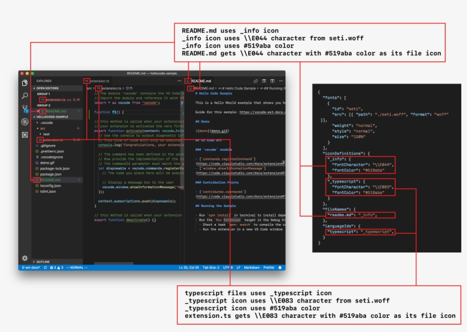The width and height of the screenshot is (467, 332).
Task: Change the UTF-8 file encoding
Action: [228, 268]
